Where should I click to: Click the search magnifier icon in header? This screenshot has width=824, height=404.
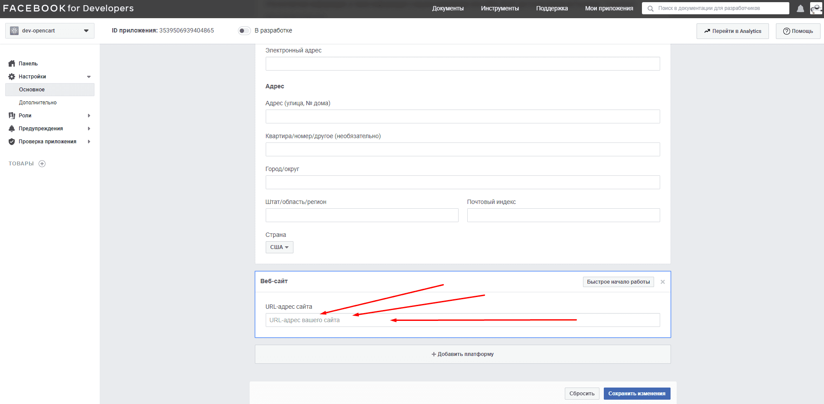(650, 9)
